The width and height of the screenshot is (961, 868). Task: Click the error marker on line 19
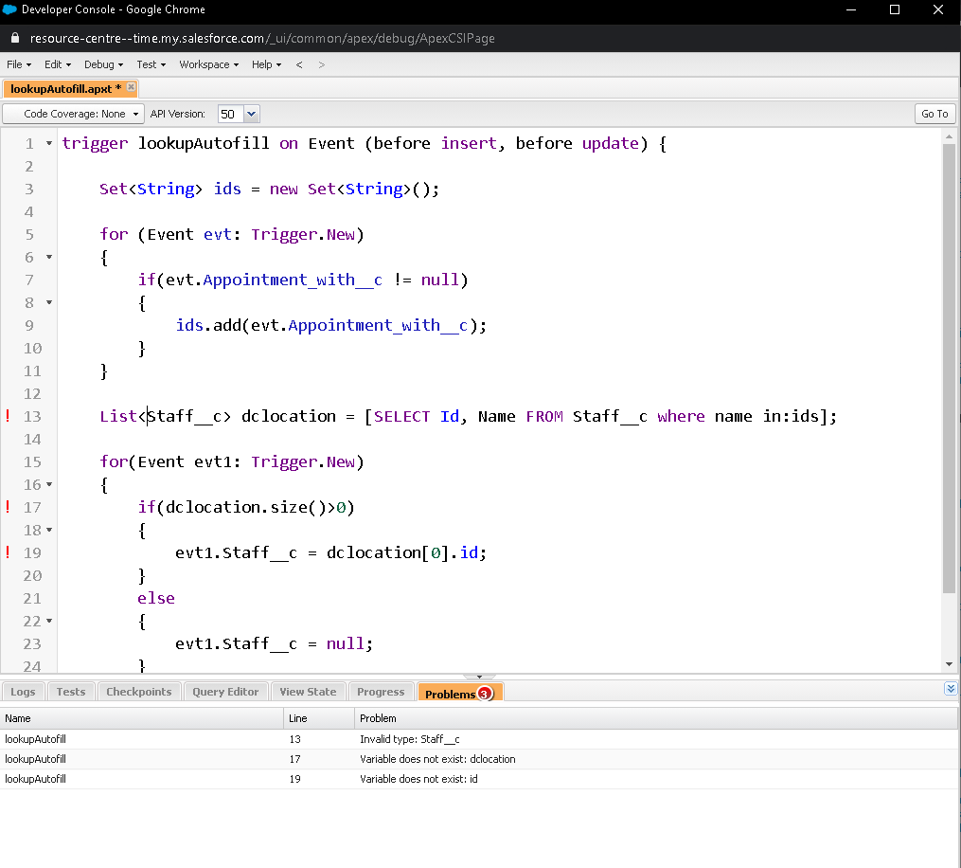pos(9,552)
